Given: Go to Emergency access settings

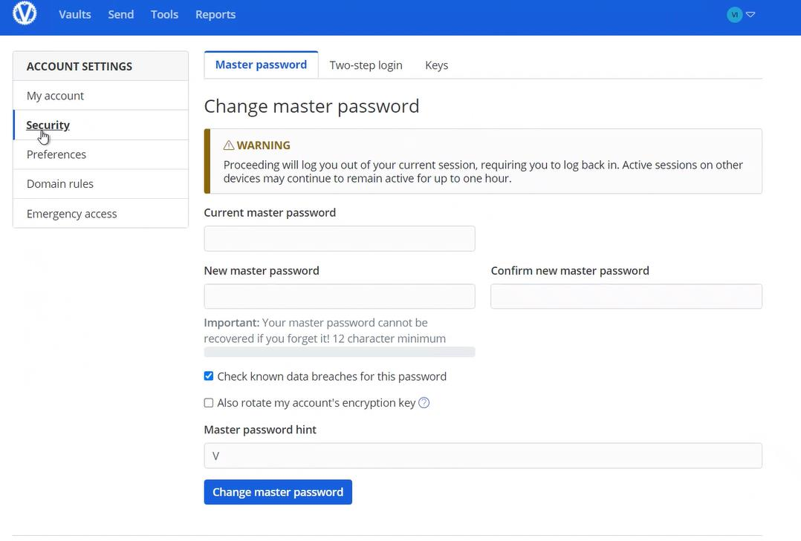Looking at the screenshot, I should [72, 214].
